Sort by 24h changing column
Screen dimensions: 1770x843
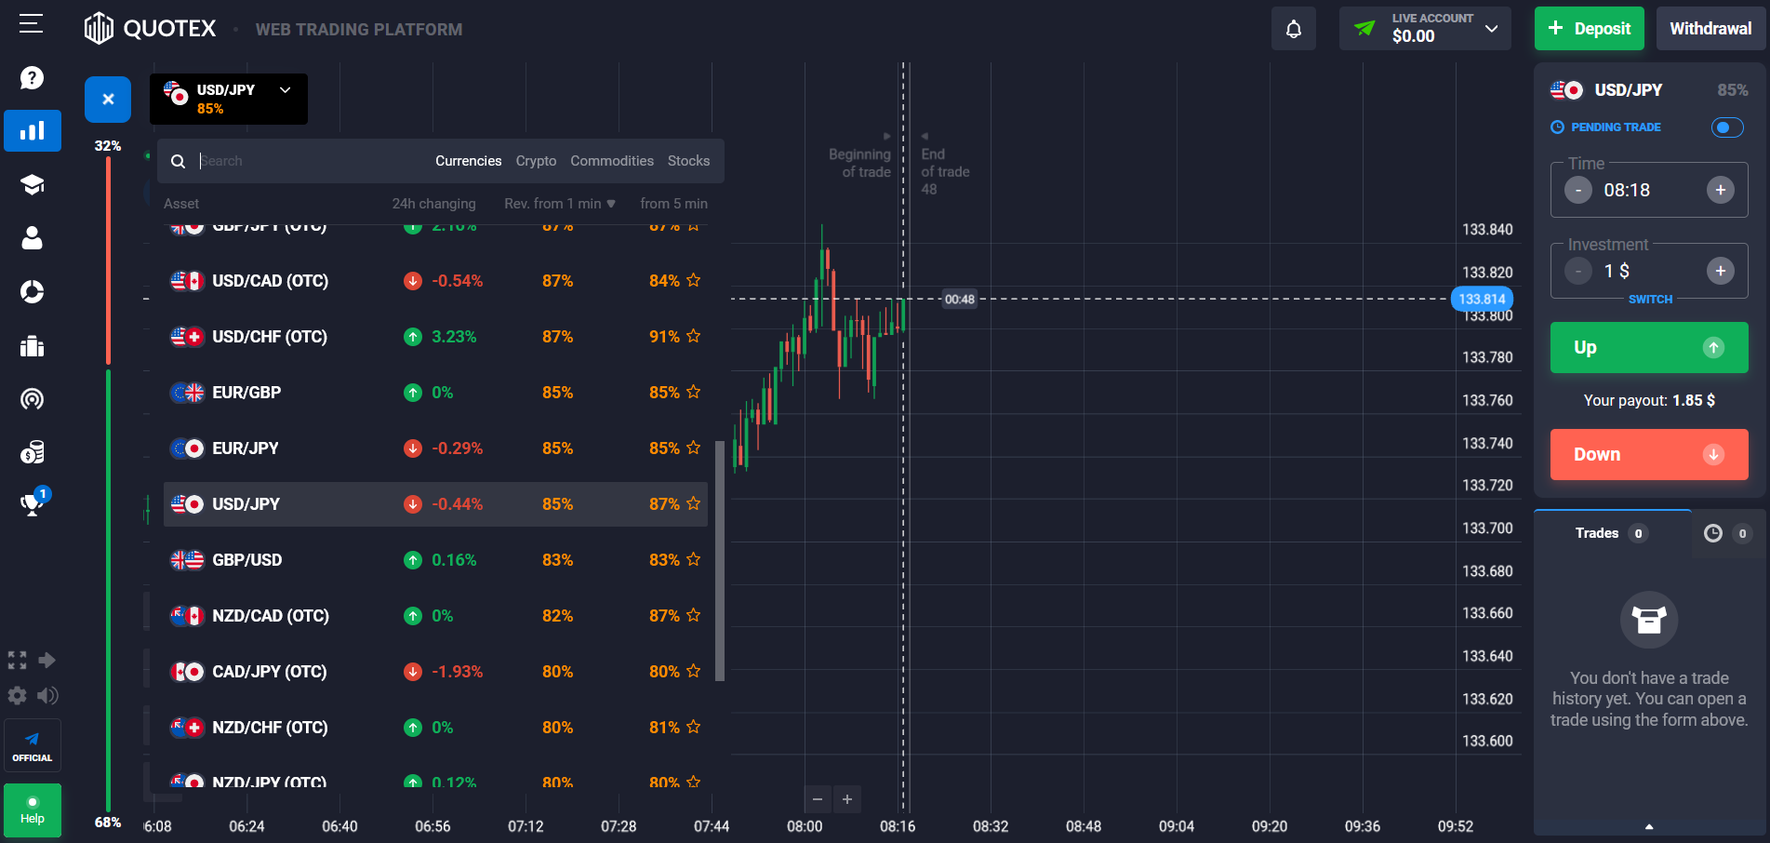tap(433, 204)
